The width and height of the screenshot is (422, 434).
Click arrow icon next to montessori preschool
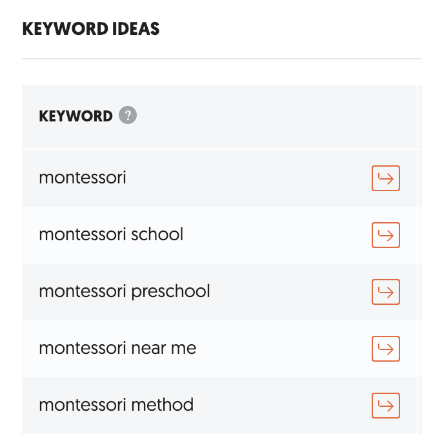[x=386, y=292]
